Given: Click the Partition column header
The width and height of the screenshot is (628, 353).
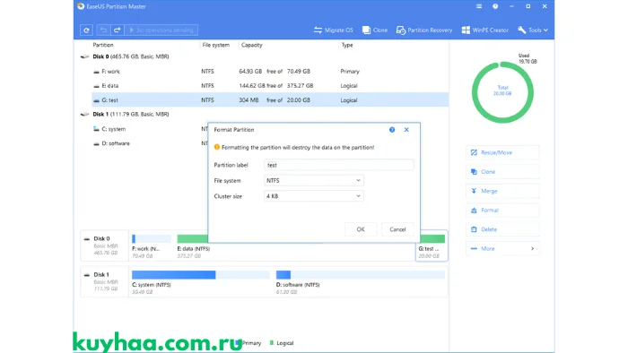Looking at the screenshot, I should 103,45.
